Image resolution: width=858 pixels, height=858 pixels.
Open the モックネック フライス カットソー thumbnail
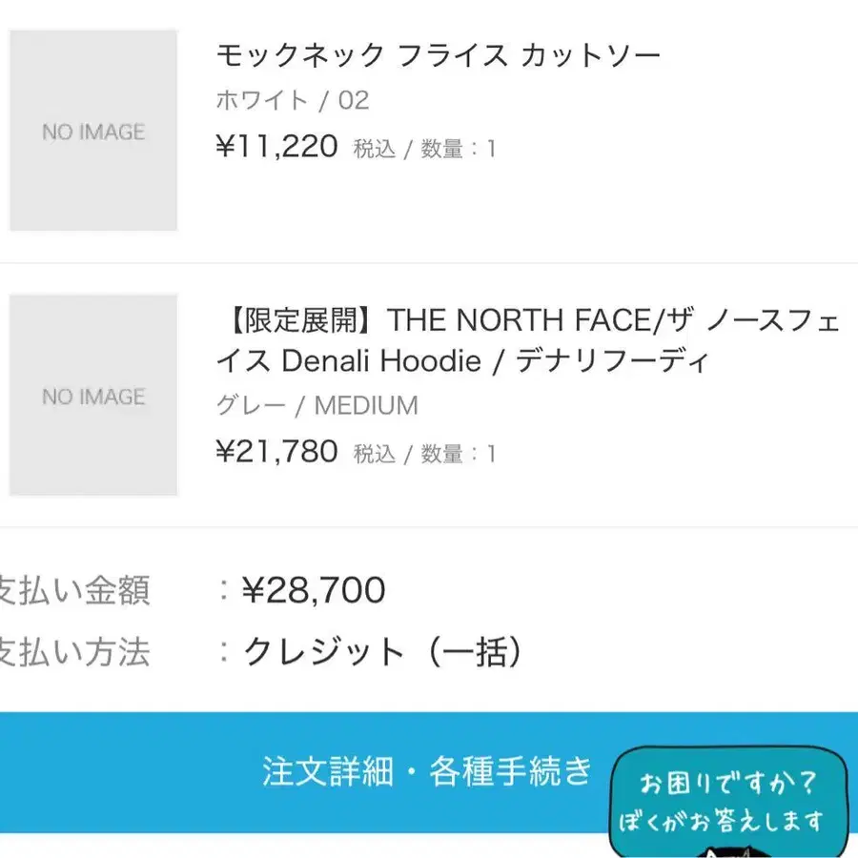point(93,131)
